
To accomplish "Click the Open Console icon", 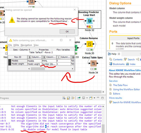I will [91, 98].
